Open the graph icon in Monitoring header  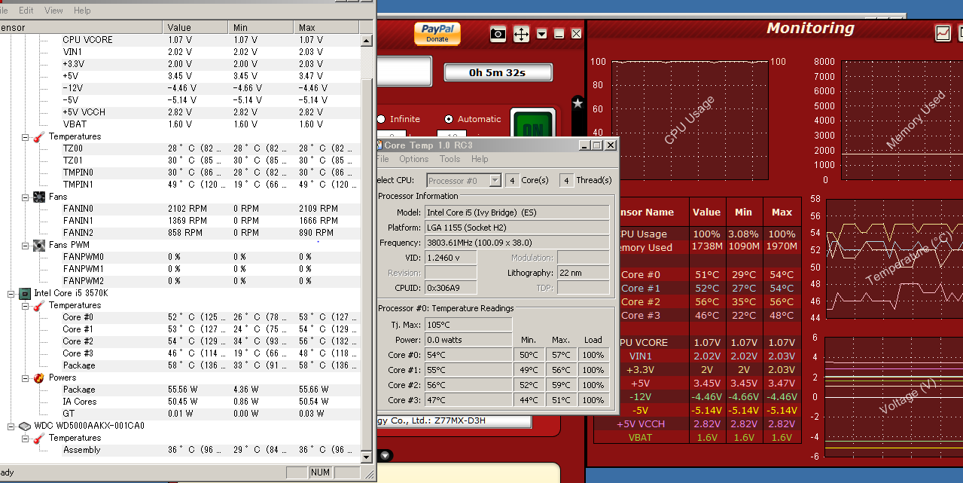[943, 33]
